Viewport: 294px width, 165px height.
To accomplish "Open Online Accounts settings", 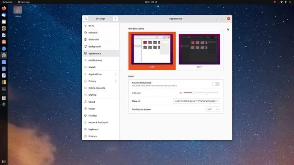I will coord(101,88).
